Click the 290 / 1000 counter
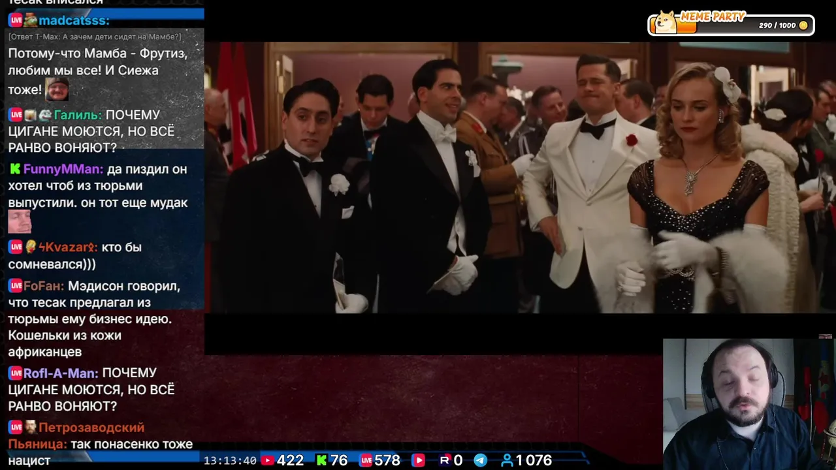The height and width of the screenshot is (470, 836). tap(777, 25)
